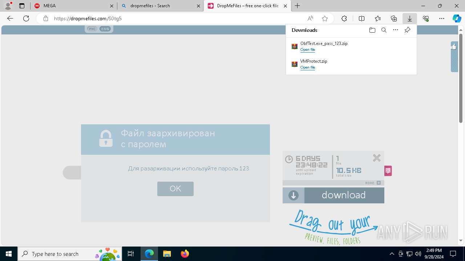Toggle split screen view

(361, 18)
